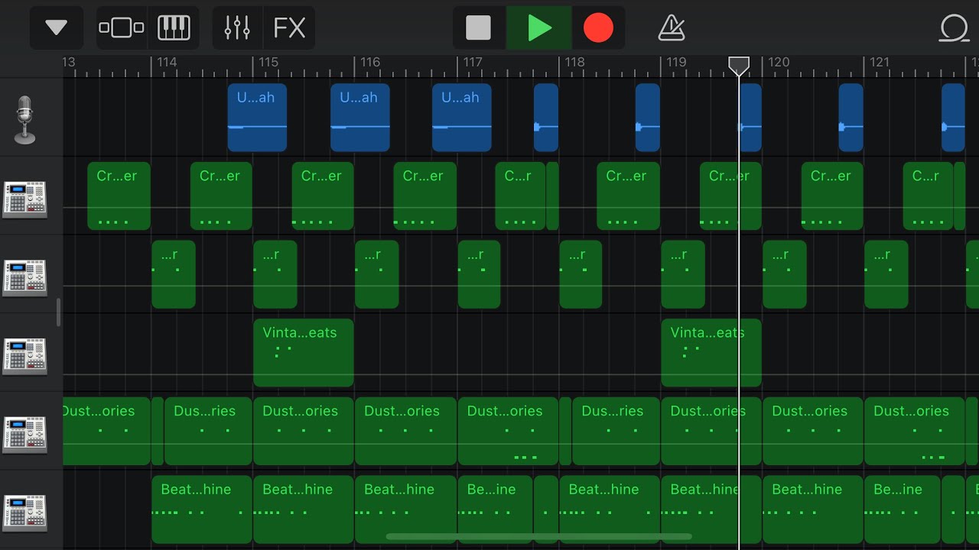Tap bar 116 on the ruler
979x550 pixels.
pos(370,63)
